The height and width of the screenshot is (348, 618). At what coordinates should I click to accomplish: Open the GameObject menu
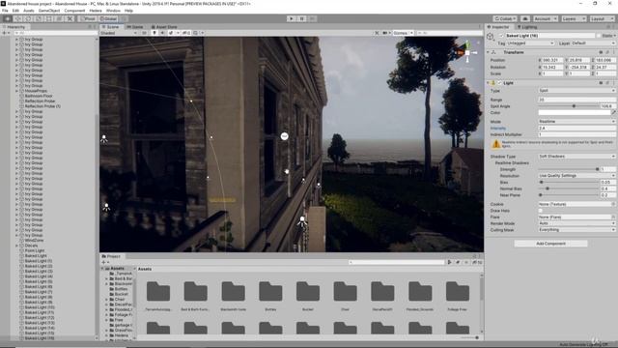click(x=49, y=11)
